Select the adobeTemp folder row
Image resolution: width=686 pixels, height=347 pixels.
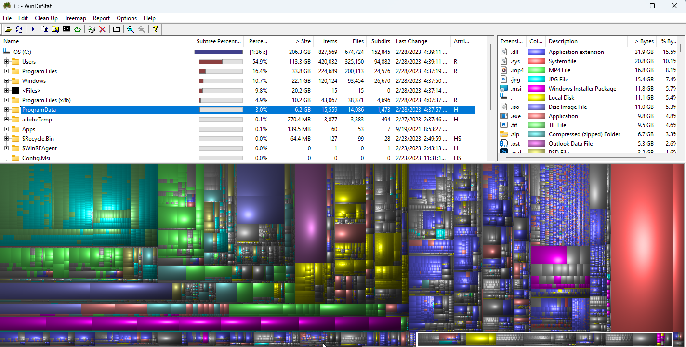[x=37, y=120]
